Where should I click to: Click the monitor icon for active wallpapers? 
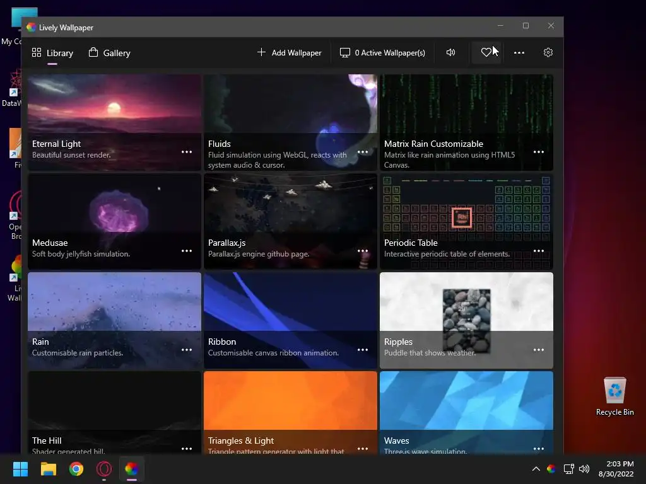point(345,53)
